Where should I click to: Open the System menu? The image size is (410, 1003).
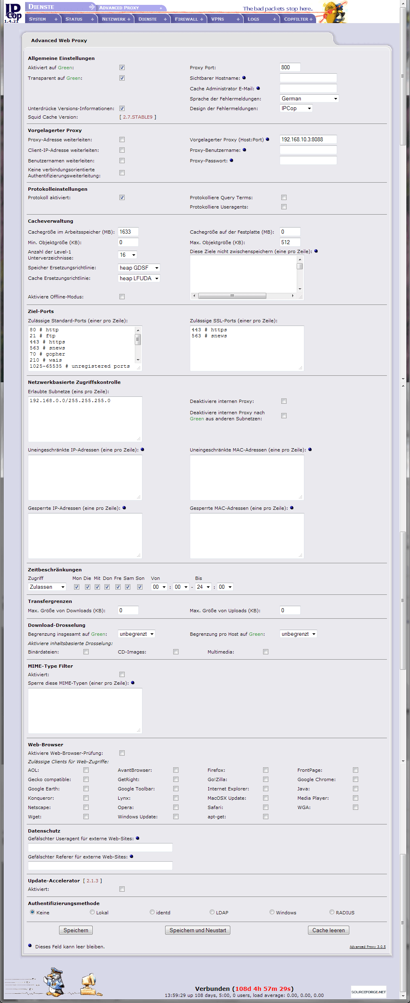click(43, 19)
